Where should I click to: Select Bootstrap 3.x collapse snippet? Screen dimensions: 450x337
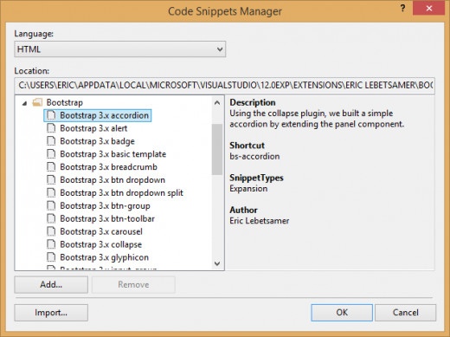[101, 244]
